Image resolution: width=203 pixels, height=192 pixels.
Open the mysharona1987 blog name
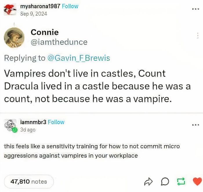point(40,6)
